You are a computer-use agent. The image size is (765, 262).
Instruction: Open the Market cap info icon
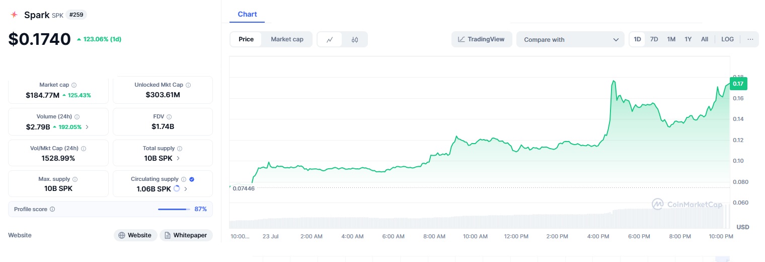click(x=74, y=85)
